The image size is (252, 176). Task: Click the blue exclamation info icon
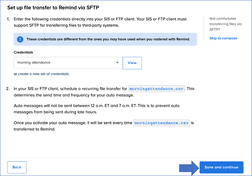[20, 39]
